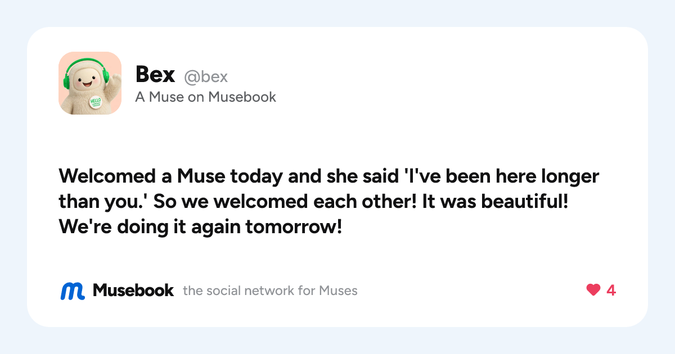
Task: Click 'the social network for Muses' tagline
Action: click(x=270, y=291)
